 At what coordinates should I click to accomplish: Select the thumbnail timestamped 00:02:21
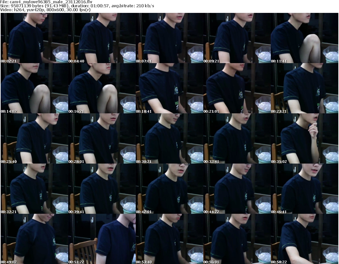(34, 38)
